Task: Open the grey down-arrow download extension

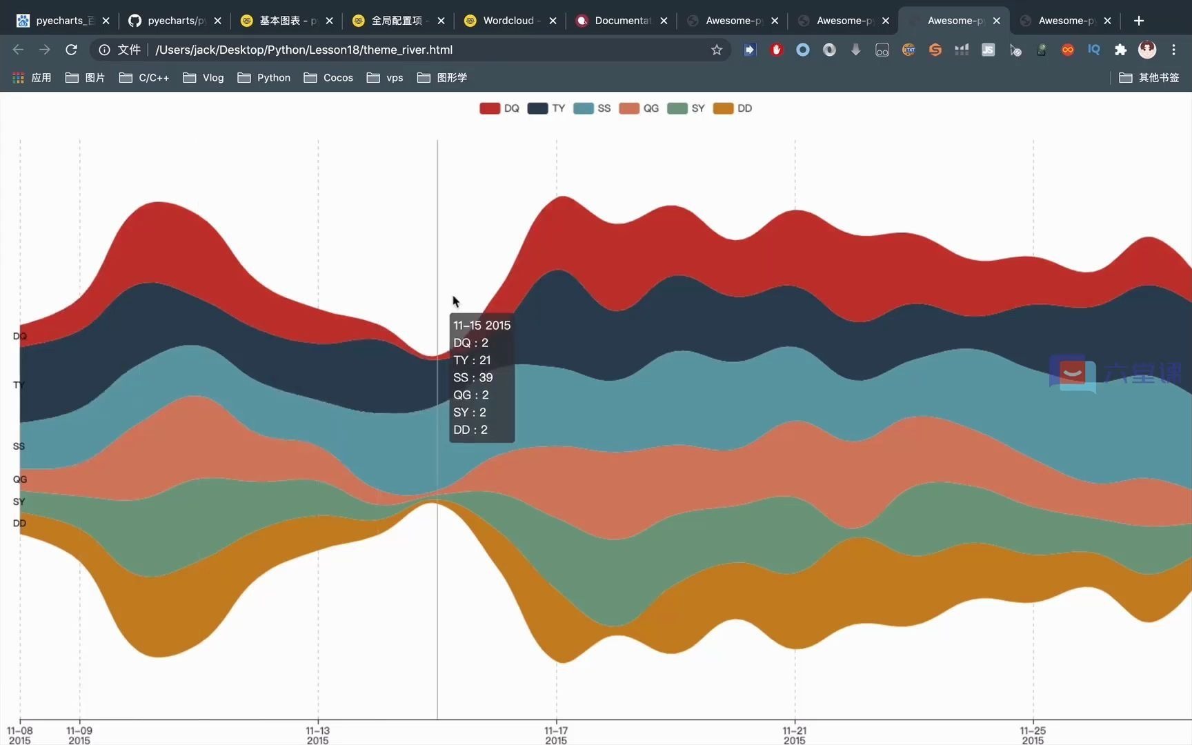Action: pos(856,50)
